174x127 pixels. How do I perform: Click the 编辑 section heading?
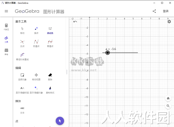(x=18, y=68)
